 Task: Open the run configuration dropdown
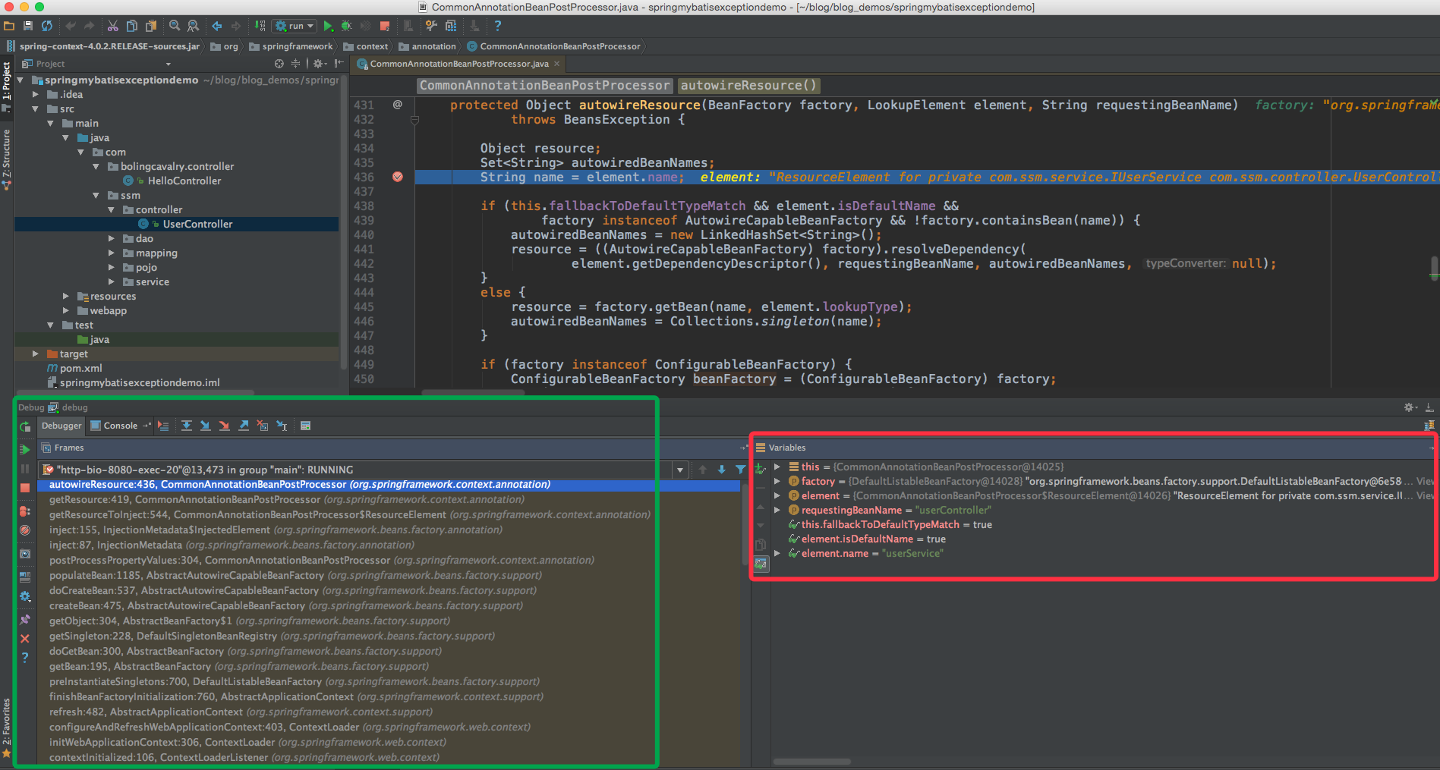click(295, 26)
